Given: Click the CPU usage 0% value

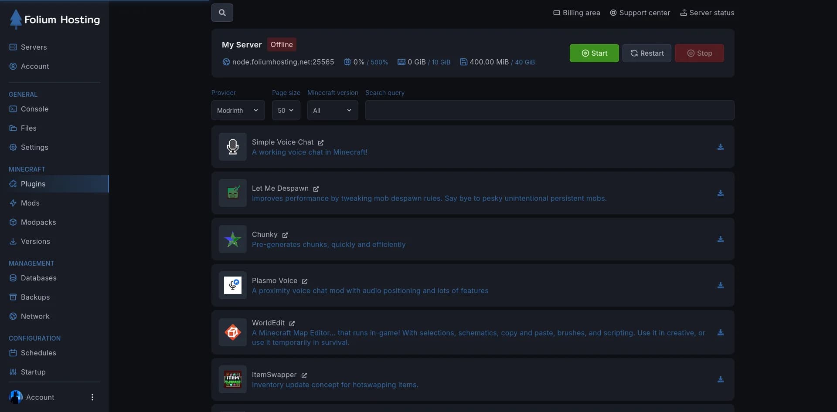Looking at the screenshot, I should (x=359, y=62).
